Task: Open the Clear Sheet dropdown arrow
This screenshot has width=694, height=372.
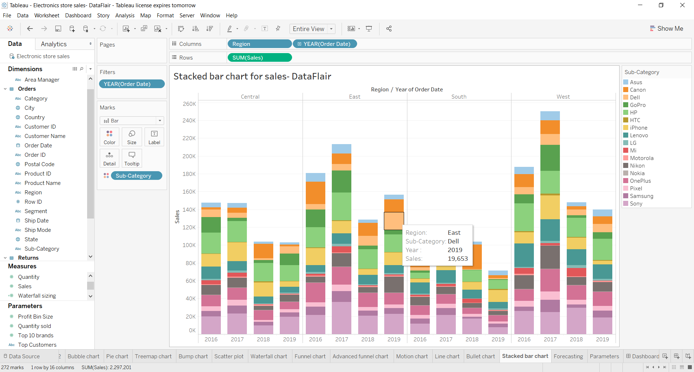Action: 167,29
